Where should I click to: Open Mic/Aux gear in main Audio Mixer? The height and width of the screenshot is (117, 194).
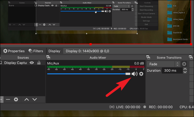pyautogui.click(x=141, y=74)
